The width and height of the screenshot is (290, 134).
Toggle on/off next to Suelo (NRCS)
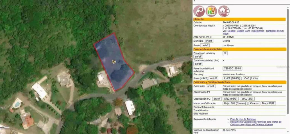coord(214,78)
